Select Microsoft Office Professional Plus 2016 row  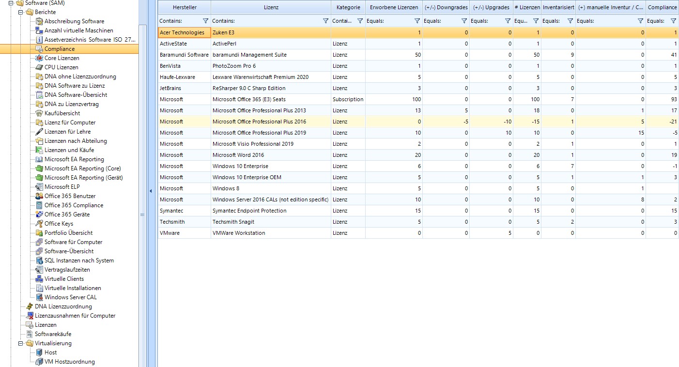tap(418, 122)
